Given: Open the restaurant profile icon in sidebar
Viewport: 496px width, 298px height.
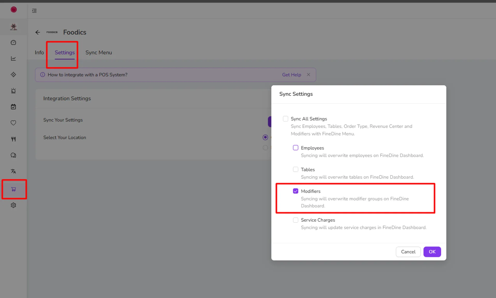Looking at the screenshot, I should click(13, 27).
